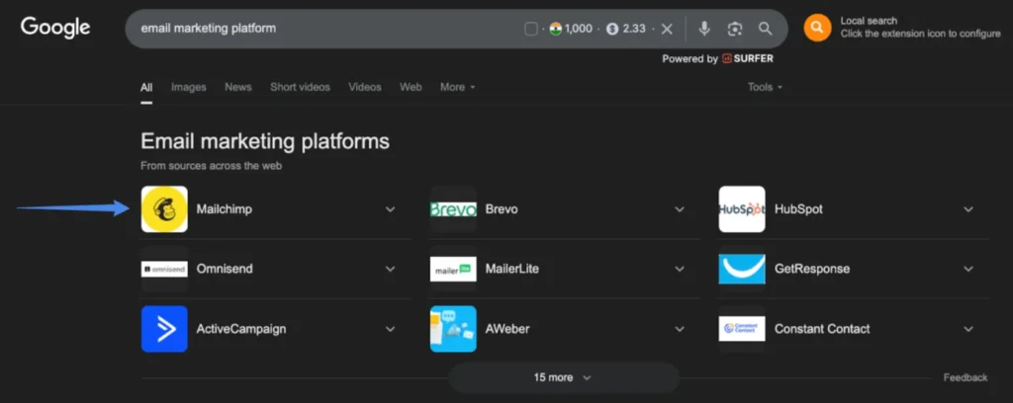Clear the search query with X icon

tap(668, 29)
